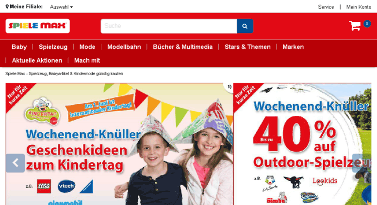Viewport: 377px width, 205px height.
Task: Open the Service link
Action: point(326,7)
